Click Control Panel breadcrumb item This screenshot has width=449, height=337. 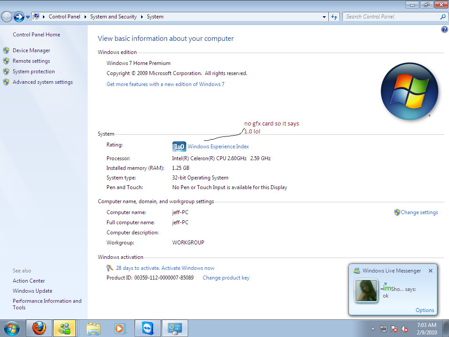pyautogui.click(x=64, y=17)
